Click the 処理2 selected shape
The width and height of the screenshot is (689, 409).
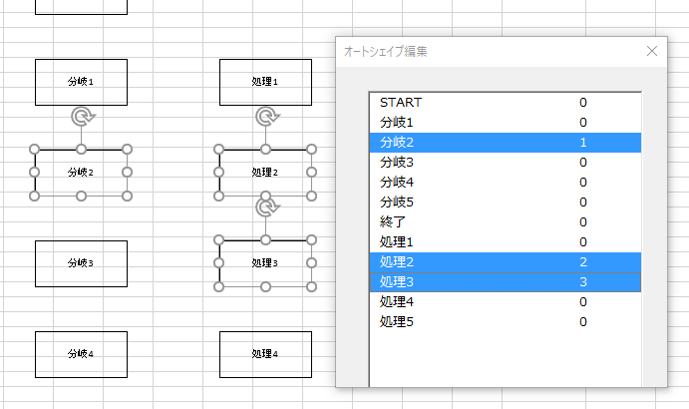[x=265, y=173]
